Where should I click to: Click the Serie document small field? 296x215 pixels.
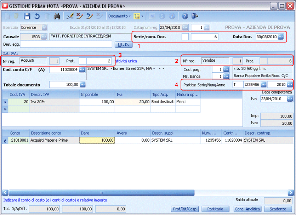pyautogui.click(x=185, y=36)
